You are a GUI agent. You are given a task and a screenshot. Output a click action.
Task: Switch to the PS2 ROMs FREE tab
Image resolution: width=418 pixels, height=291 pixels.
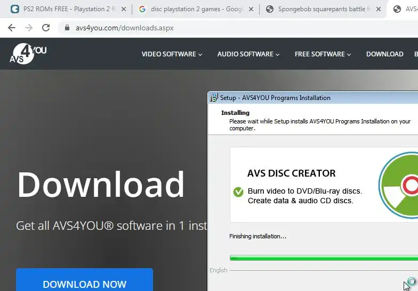pyautogui.click(x=68, y=9)
